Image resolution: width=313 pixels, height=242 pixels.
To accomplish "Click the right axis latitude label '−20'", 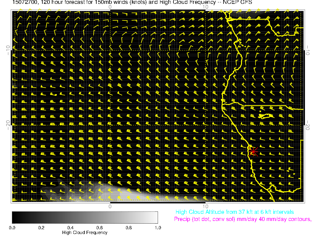I will 308,125.
